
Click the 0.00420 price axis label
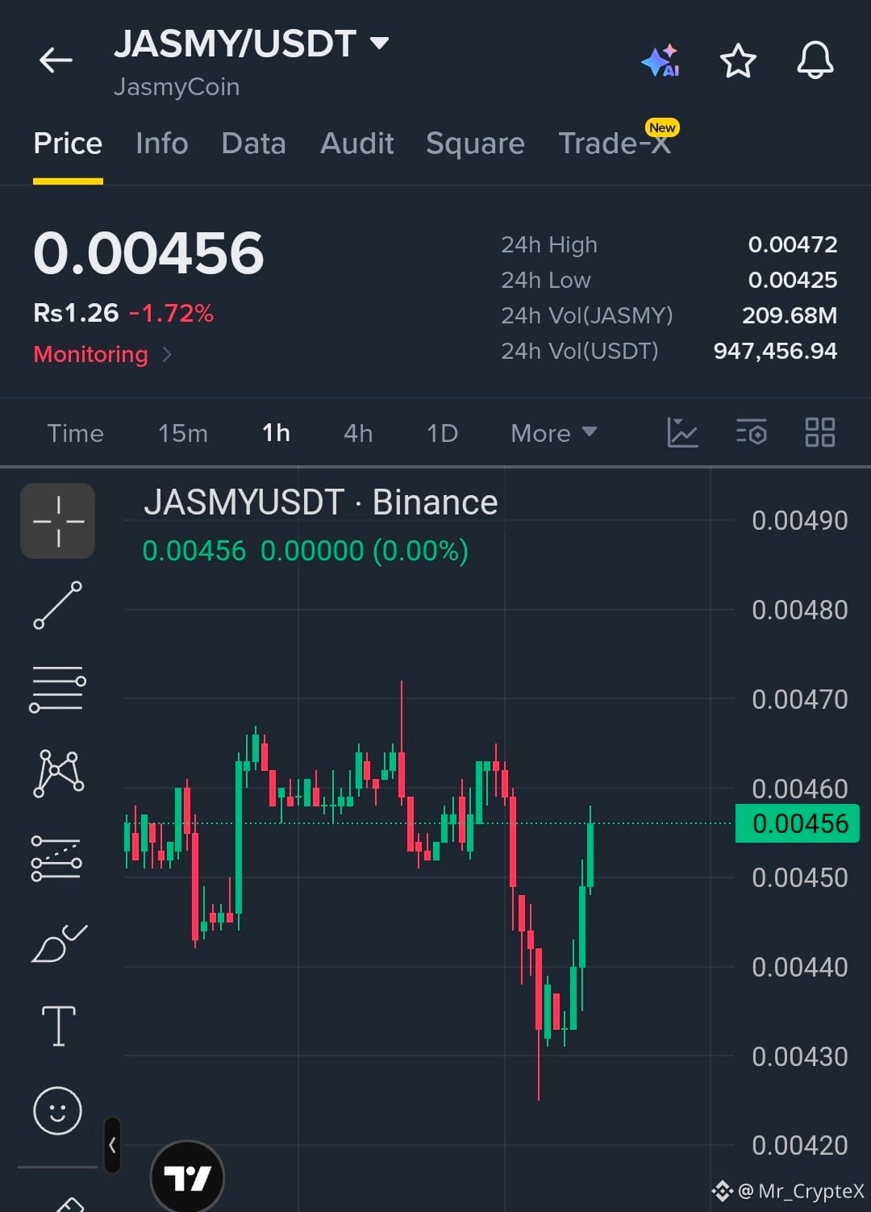tap(799, 1145)
